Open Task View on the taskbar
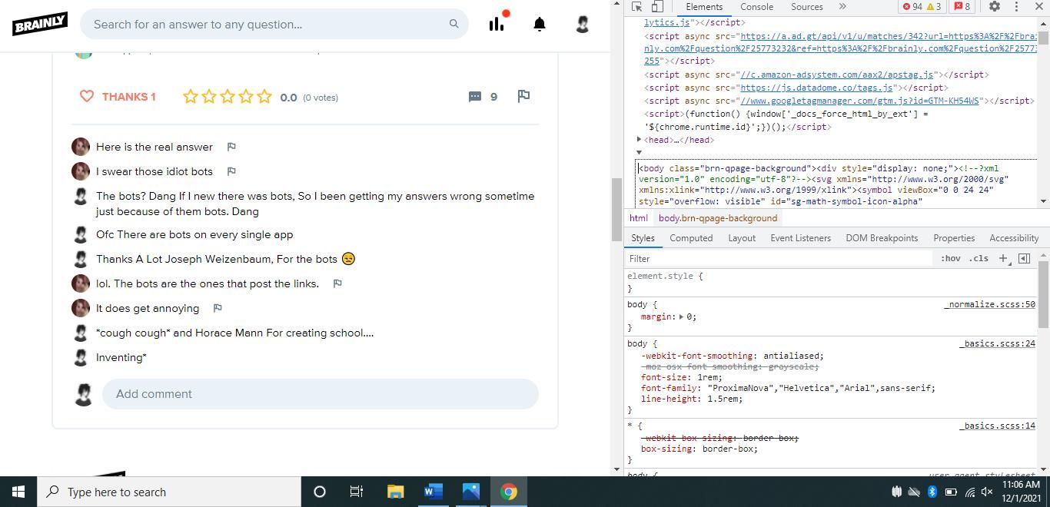 pos(357,492)
